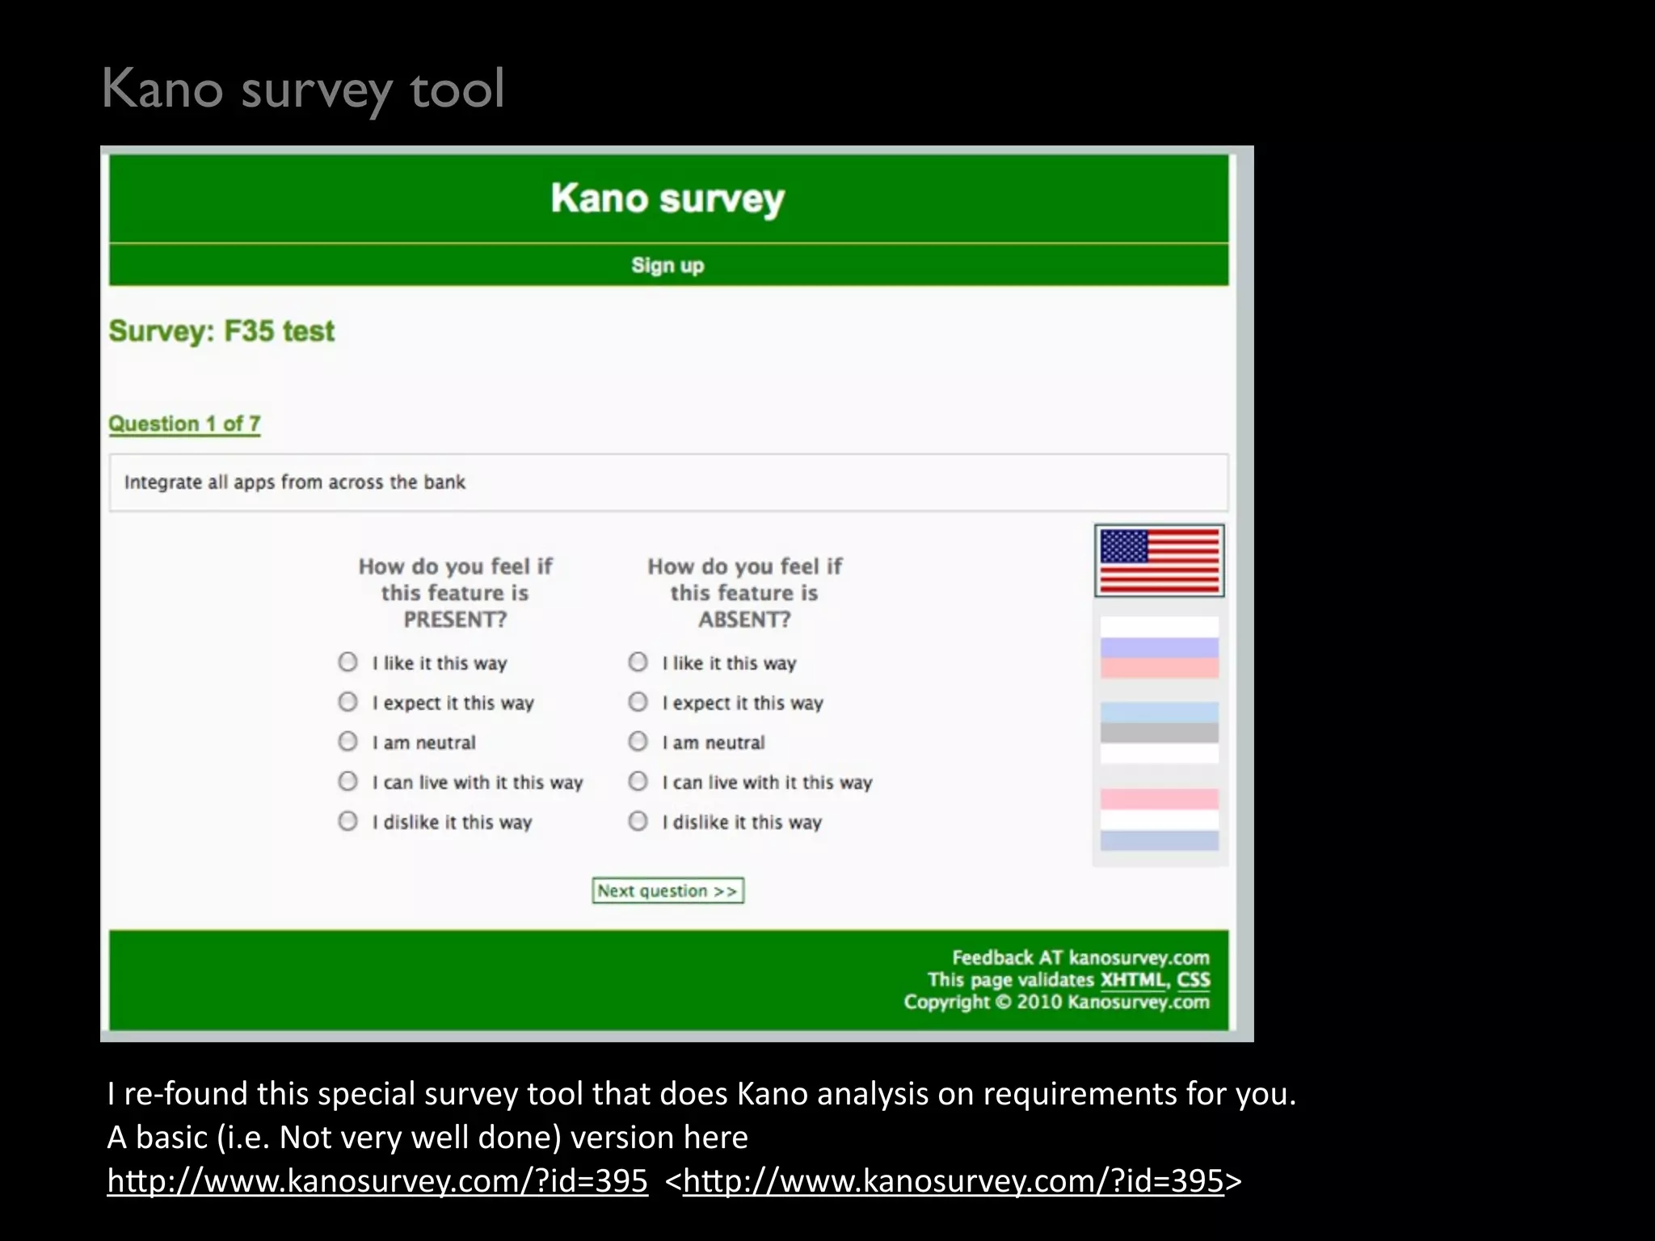
Task: Select ABSENT 'I like it this way'
Action: (x=638, y=663)
